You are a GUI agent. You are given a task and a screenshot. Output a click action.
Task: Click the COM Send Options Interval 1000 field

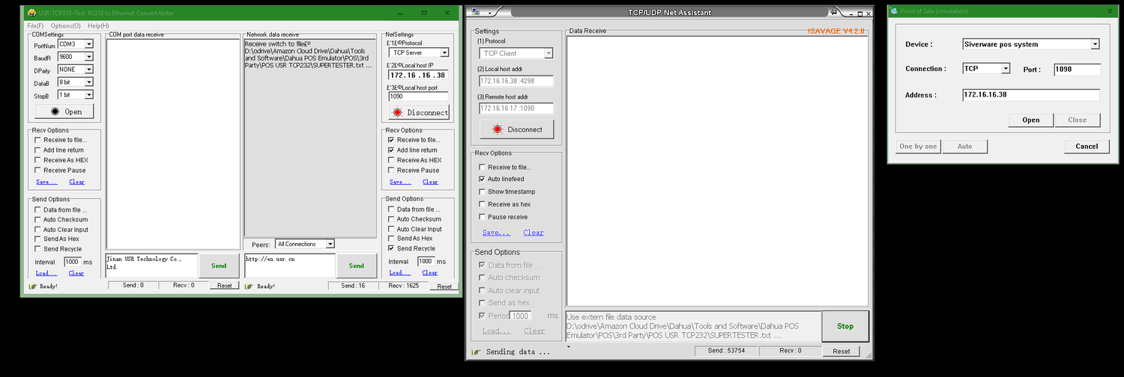point(73,262)
